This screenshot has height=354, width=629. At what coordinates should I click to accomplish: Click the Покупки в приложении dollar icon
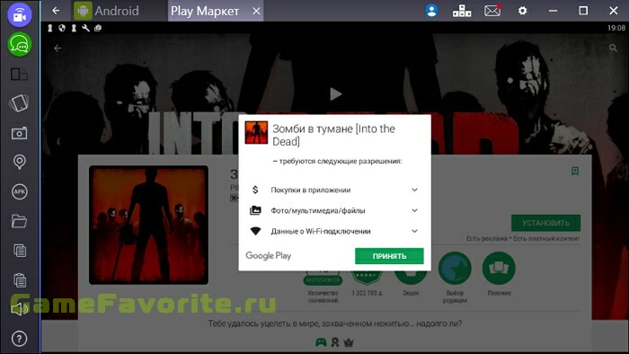point(255,190)
